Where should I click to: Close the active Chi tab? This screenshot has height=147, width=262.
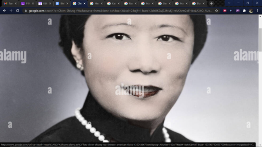85,4
